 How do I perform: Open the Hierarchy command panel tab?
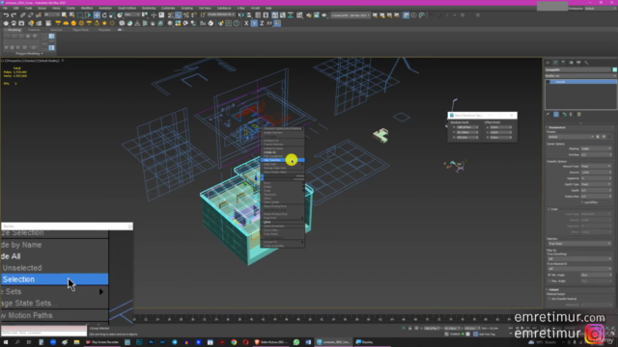563,63
